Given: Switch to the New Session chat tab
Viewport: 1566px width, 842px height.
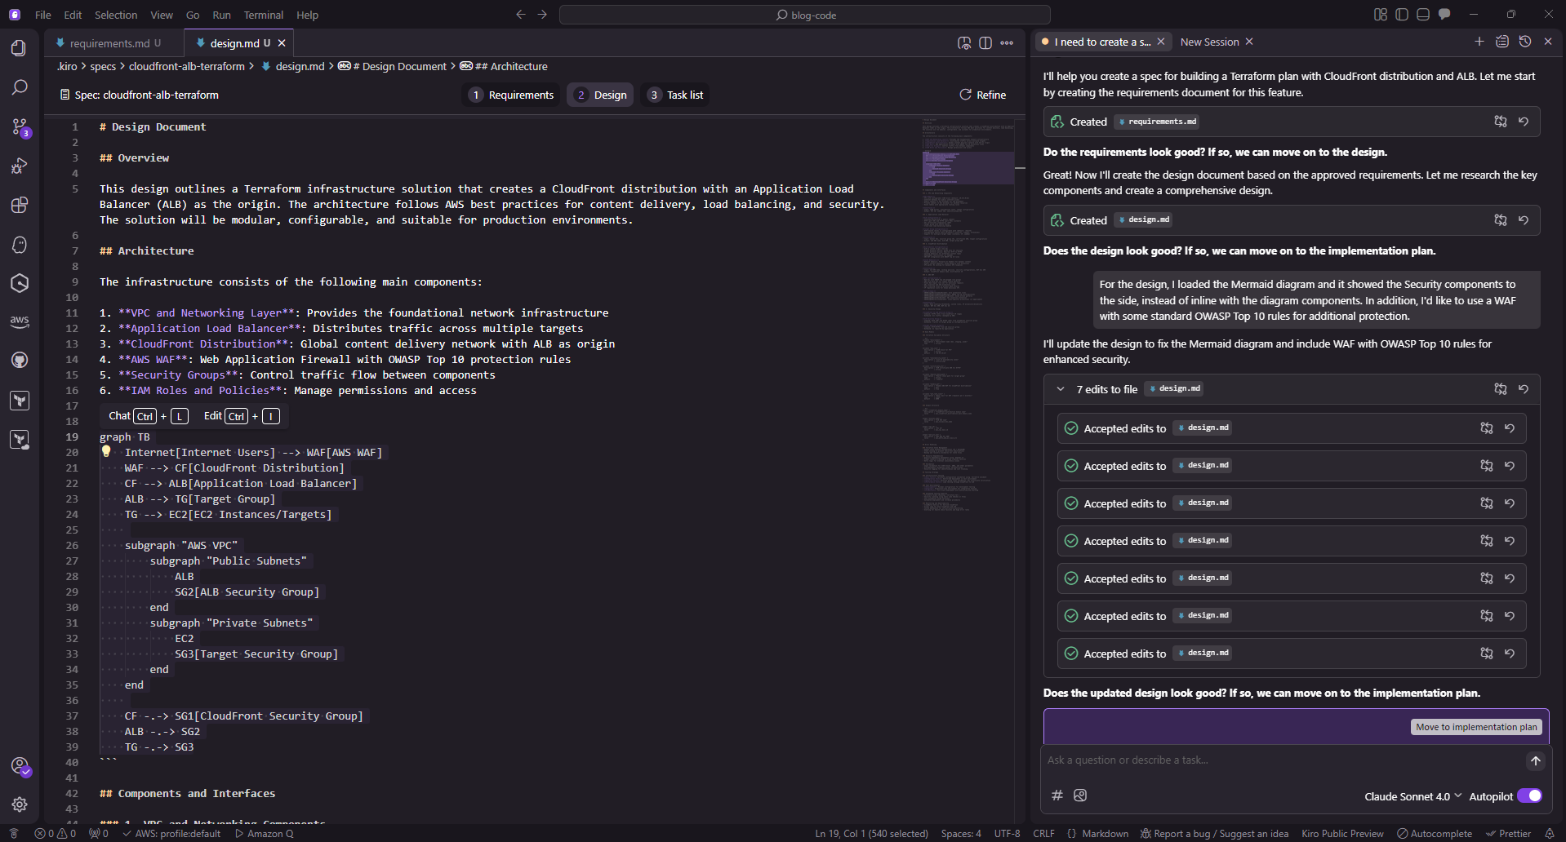Looking at the screenshot, I should [x=1209, y=42].
